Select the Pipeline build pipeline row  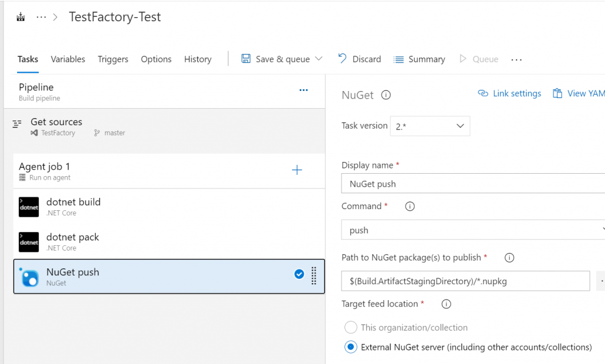point(164,92)
